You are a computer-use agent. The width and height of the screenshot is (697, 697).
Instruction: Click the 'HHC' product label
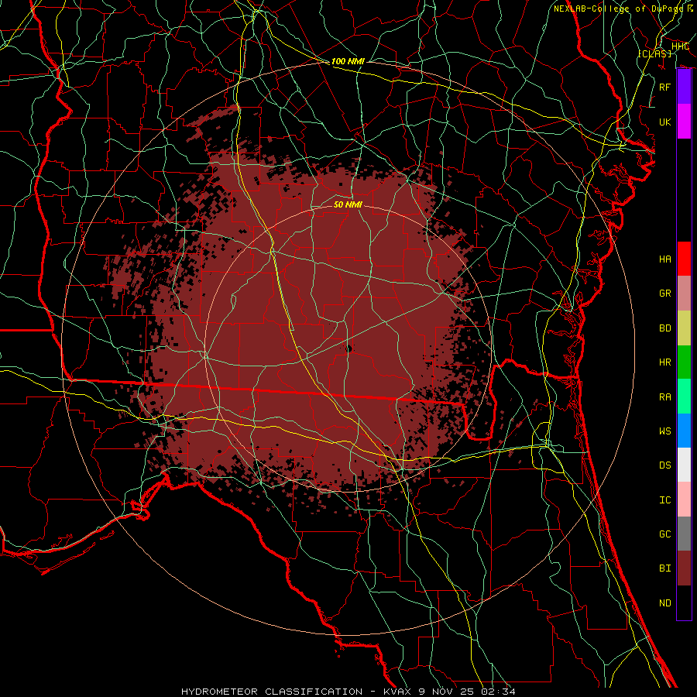point(680,46)
